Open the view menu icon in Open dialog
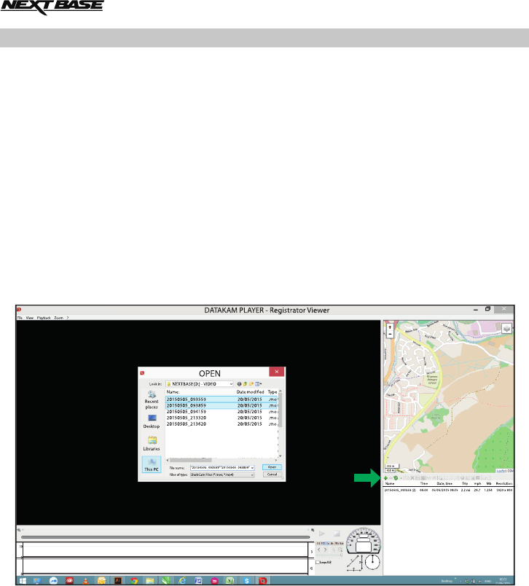Image resolution: width=529 pixels, height=586 pixels. coord(258,384)
